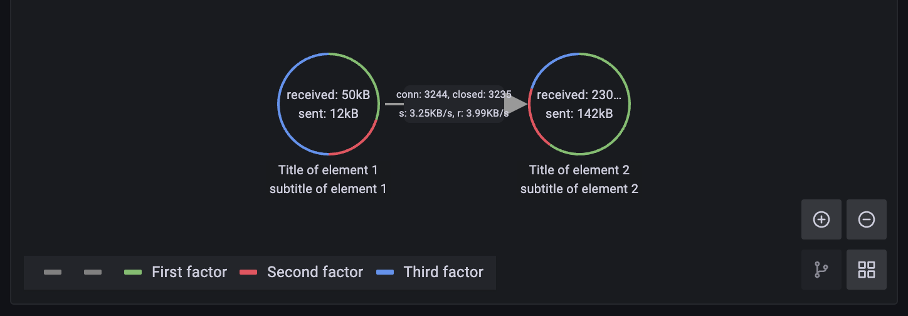The height and width of the screenshot is (316, 908).
Task: Click the Title of element 2 text
Action: [579, 170]
